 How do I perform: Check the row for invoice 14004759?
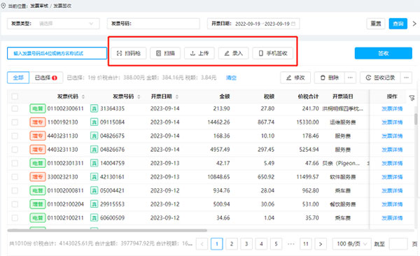pos(15,163)
